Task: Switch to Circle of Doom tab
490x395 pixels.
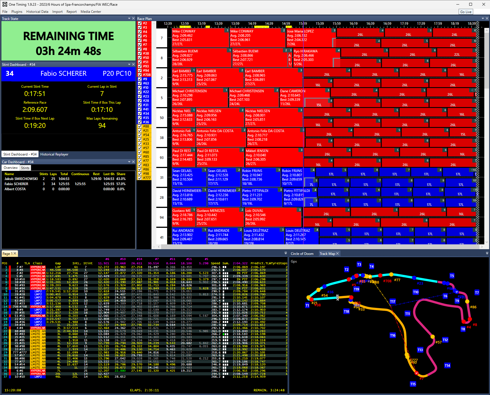Action: point(302,254)
